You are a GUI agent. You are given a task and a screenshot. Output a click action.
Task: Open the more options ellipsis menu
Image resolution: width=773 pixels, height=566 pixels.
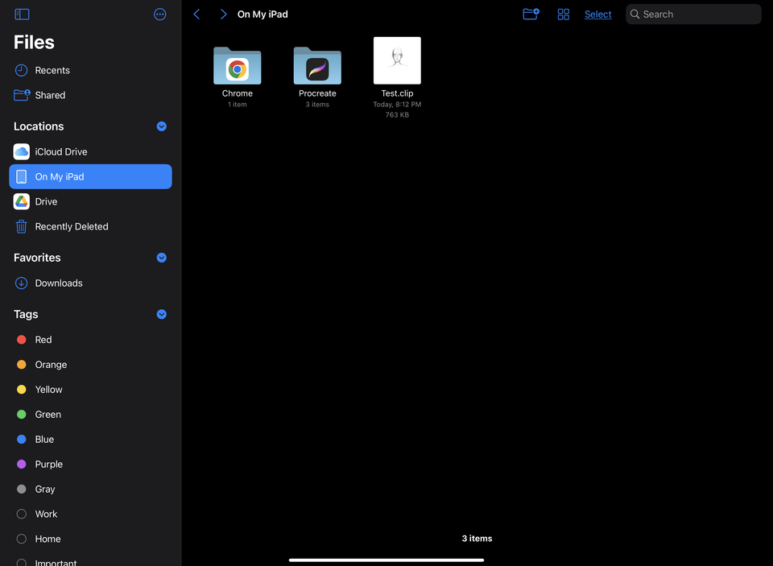159,14
